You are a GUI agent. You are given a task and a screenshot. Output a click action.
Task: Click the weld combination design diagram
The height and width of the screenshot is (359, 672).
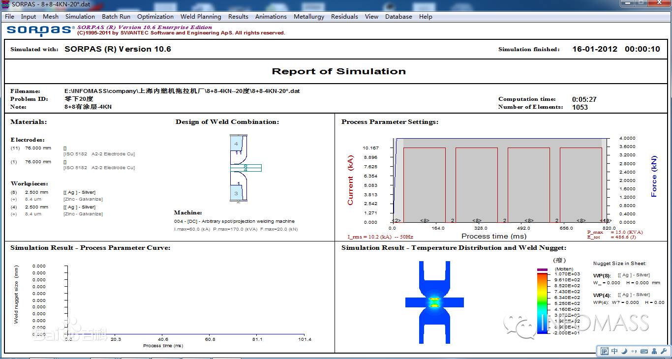pyautogui.click(x=245, y=168)
